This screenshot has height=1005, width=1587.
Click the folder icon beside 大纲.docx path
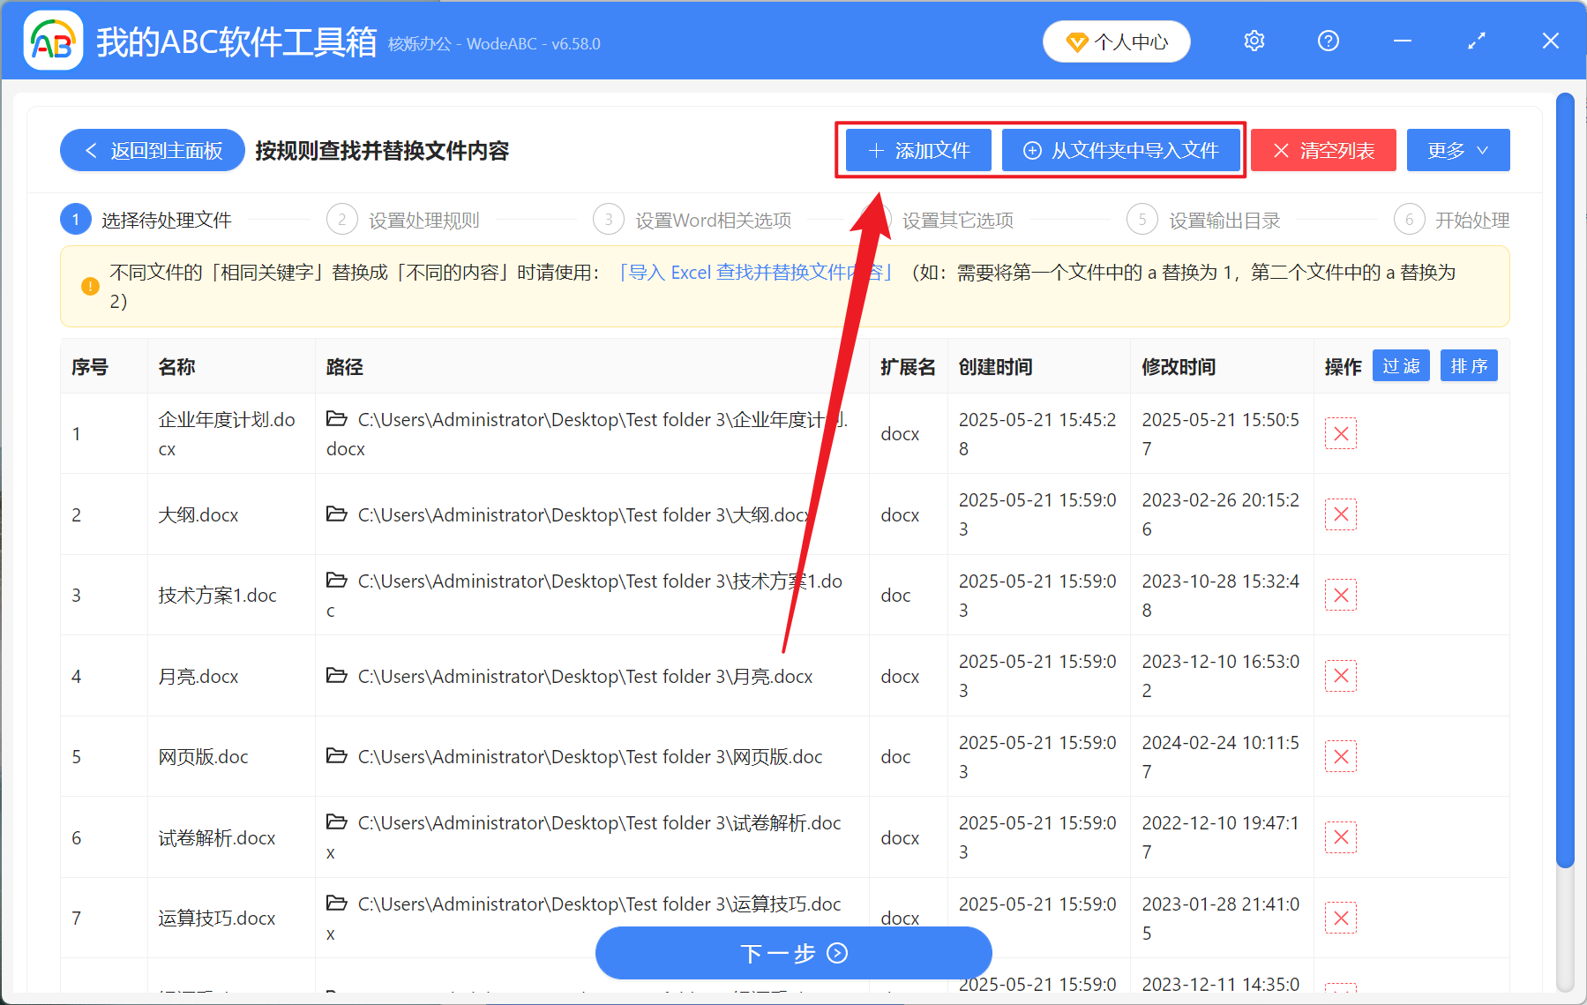coord(337,514)
